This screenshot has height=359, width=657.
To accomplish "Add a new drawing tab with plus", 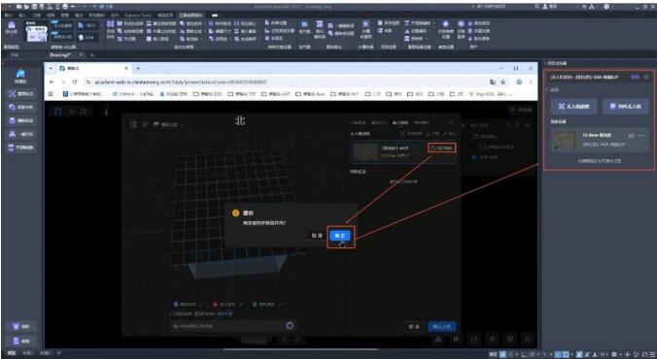I will tap(92, 54).
